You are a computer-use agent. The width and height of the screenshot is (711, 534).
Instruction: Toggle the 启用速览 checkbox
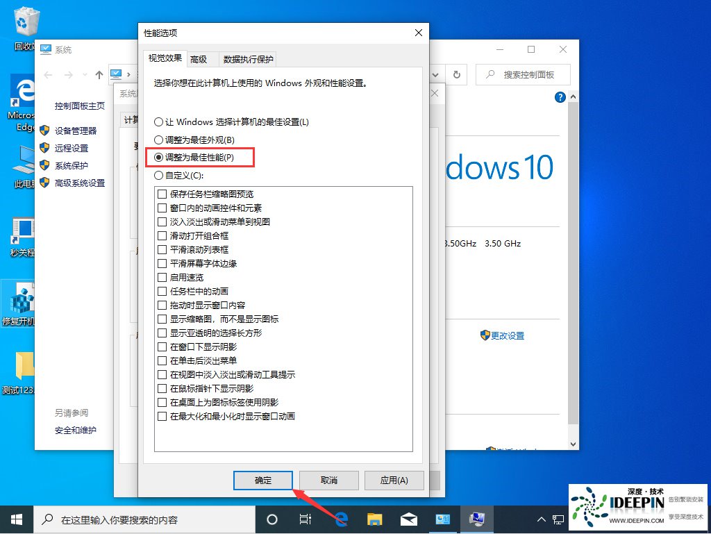click(162, 278)
